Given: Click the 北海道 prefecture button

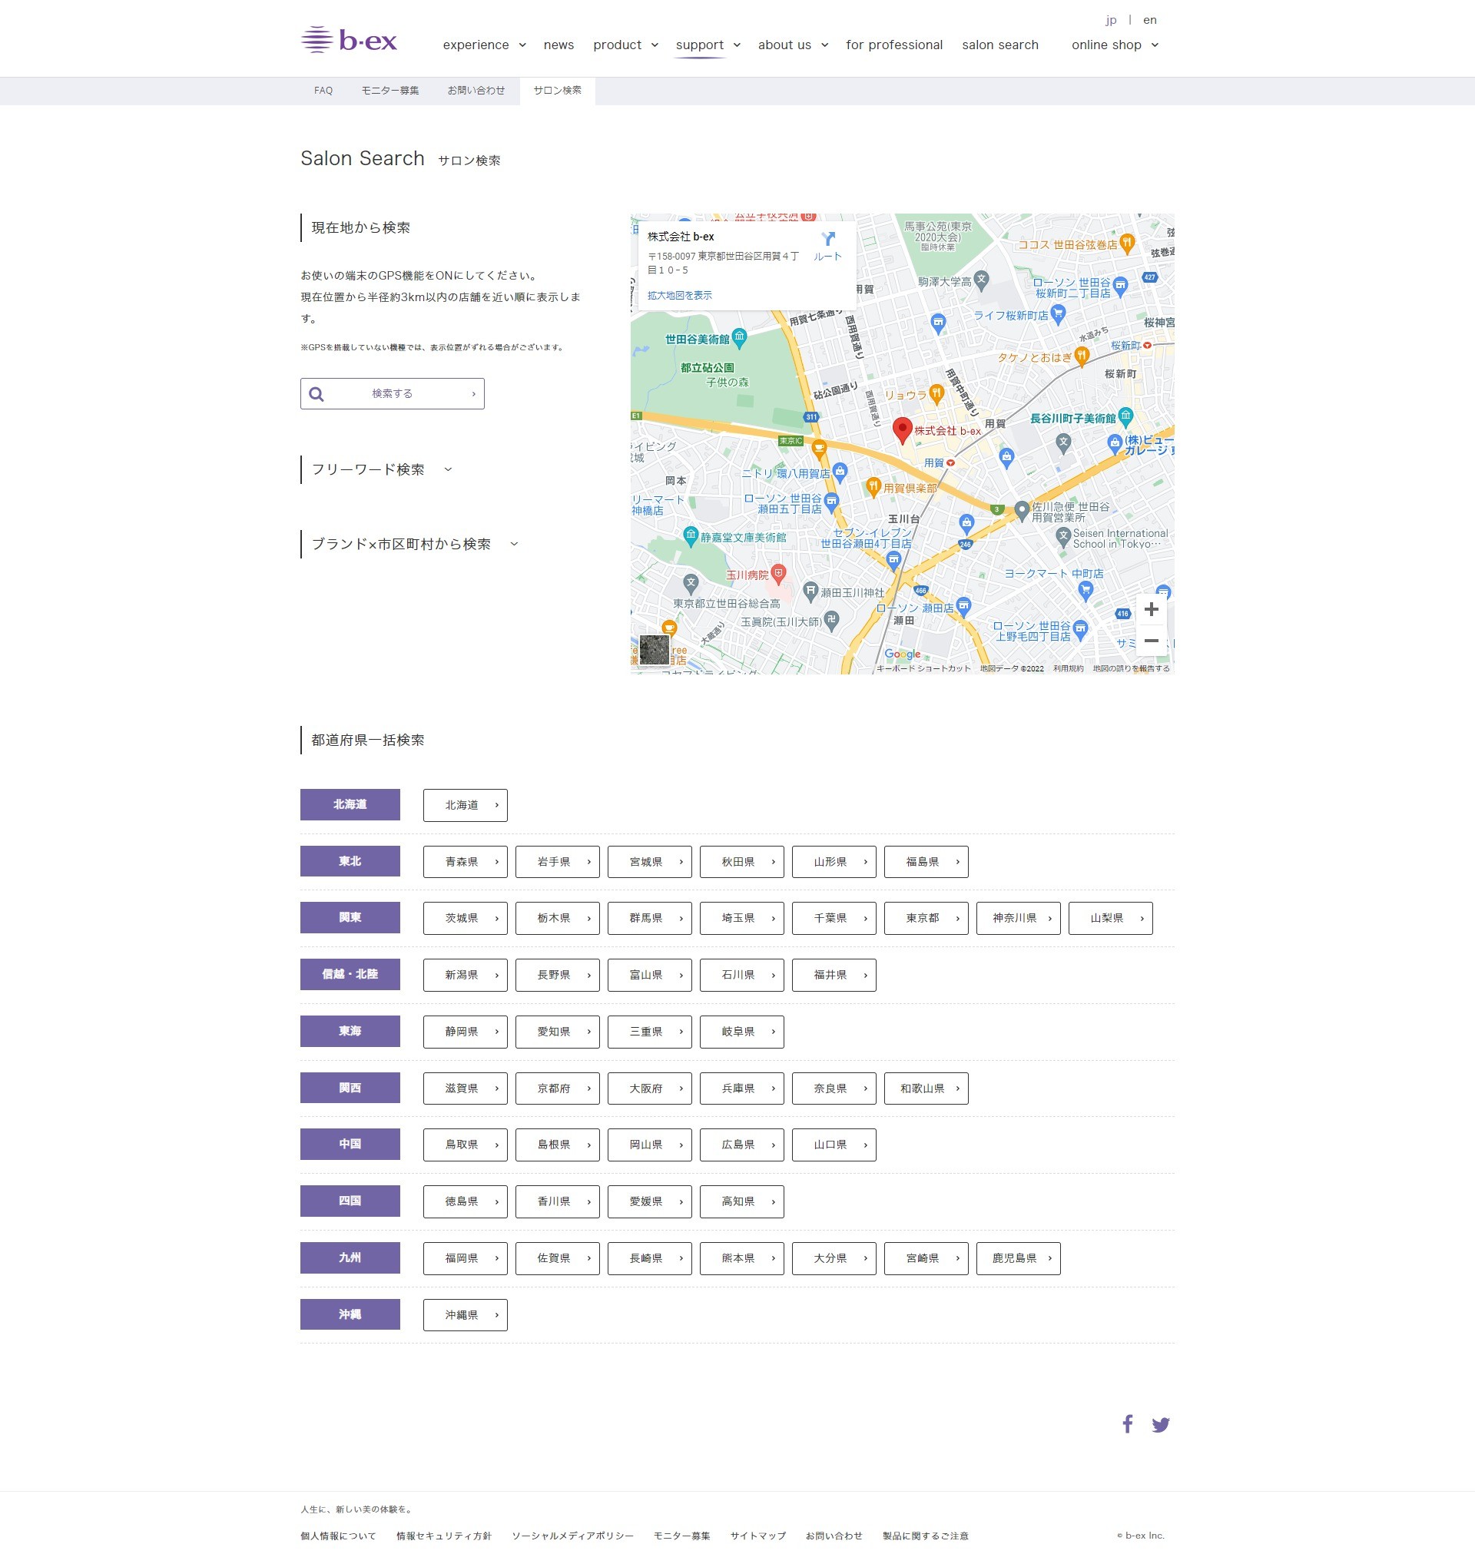Looking at the screenshot, I should tap(465, 805).
